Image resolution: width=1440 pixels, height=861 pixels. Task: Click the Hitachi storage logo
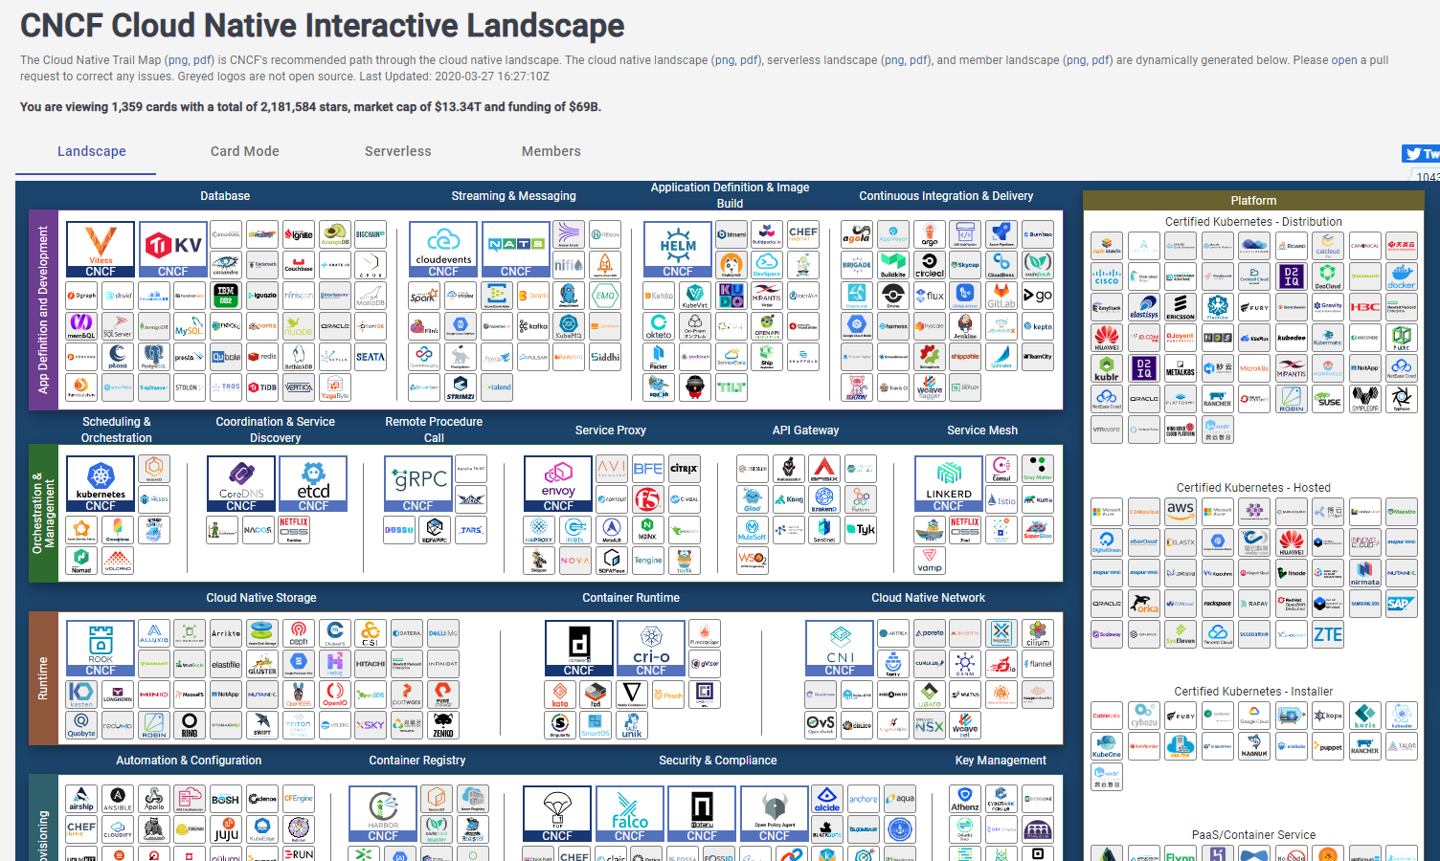coord(371,663)
